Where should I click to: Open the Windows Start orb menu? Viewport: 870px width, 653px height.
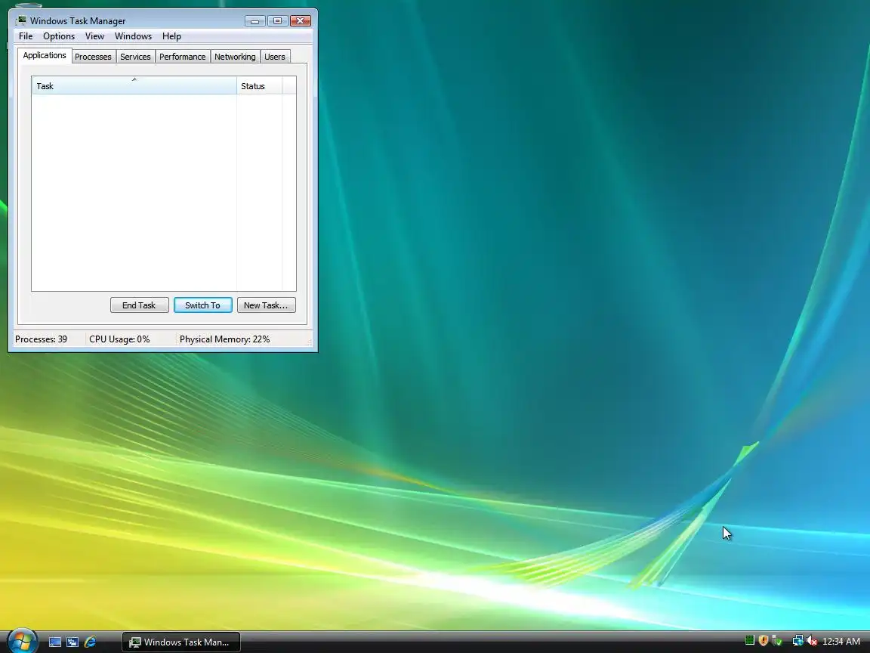[x=22, y=640]
